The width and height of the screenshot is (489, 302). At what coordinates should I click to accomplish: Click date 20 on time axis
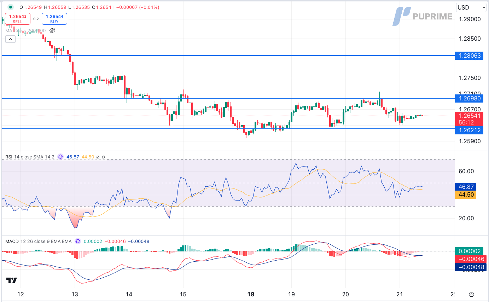(x=345, y=294)
